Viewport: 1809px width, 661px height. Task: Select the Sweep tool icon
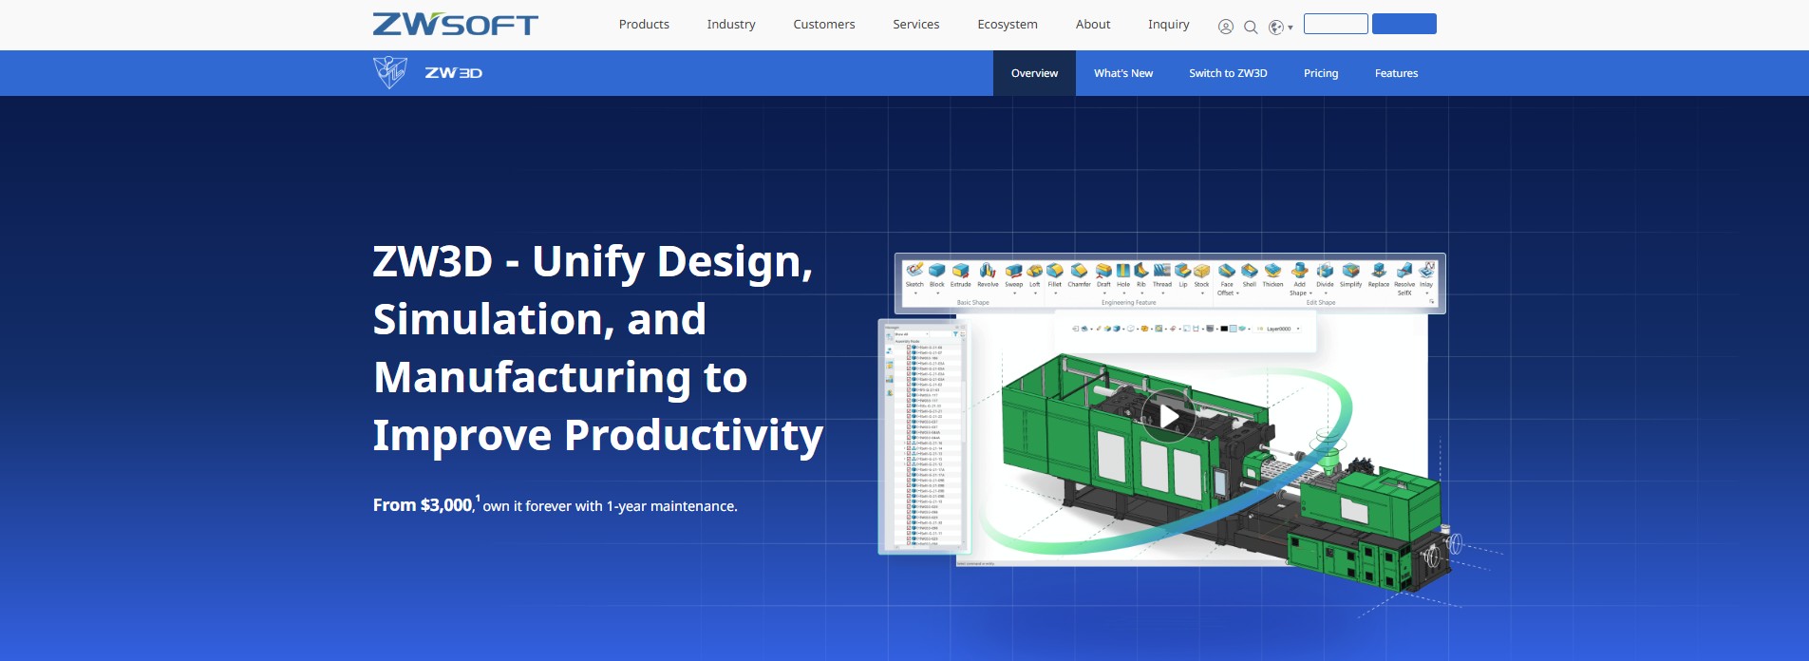tap(1014, 271)
